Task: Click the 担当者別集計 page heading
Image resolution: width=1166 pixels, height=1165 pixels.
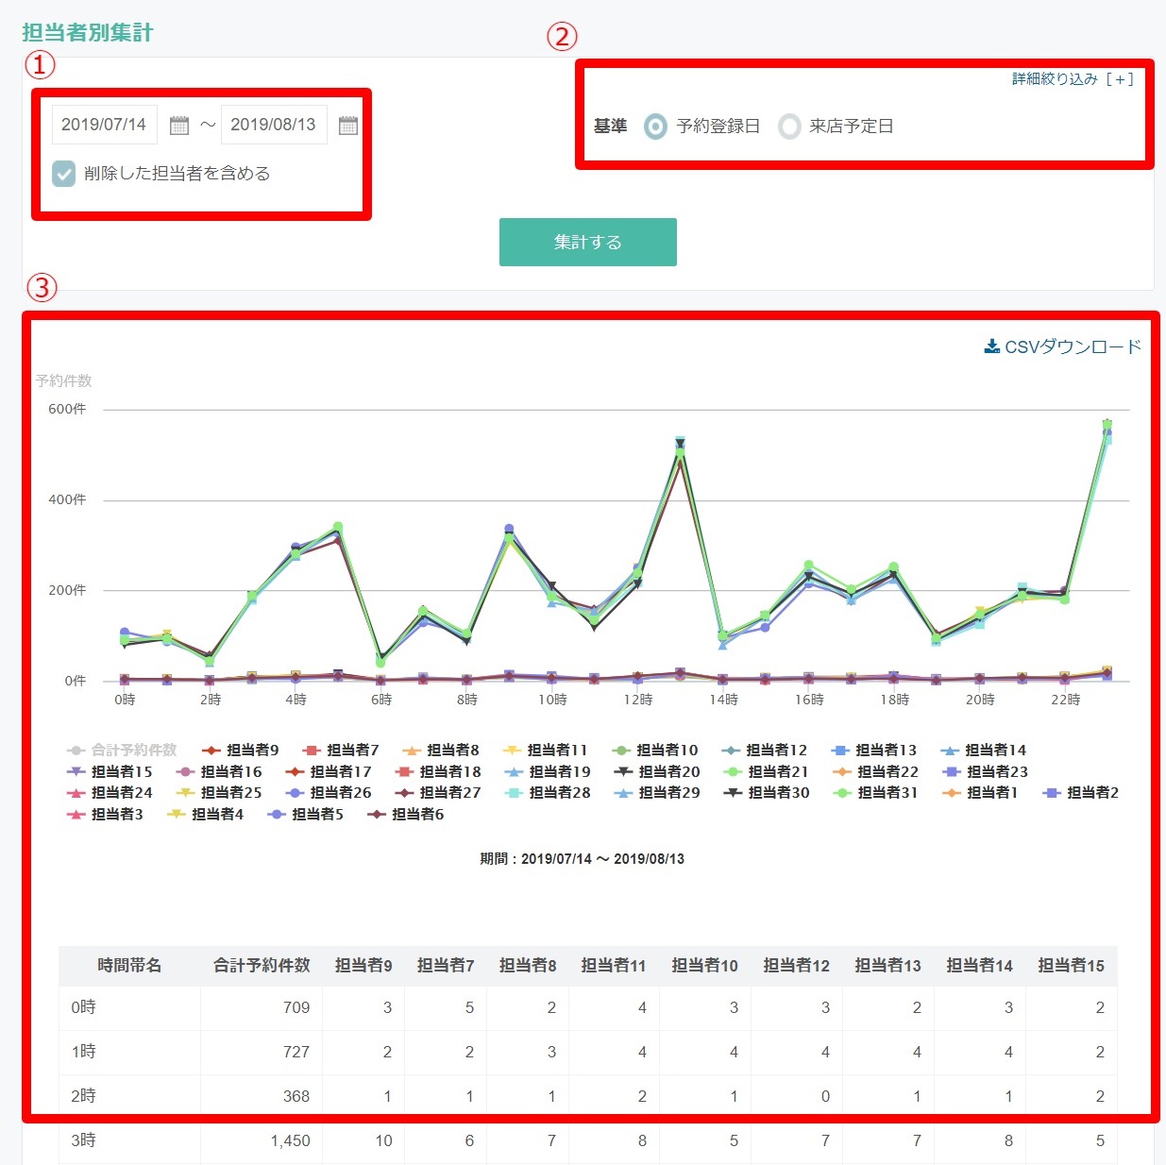Action: click(x=88, y=32)
